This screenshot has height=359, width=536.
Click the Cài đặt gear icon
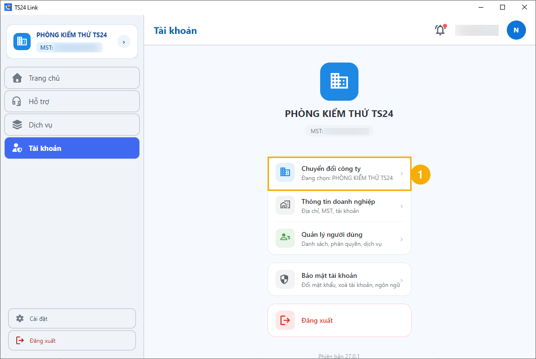tap(20, 318)
